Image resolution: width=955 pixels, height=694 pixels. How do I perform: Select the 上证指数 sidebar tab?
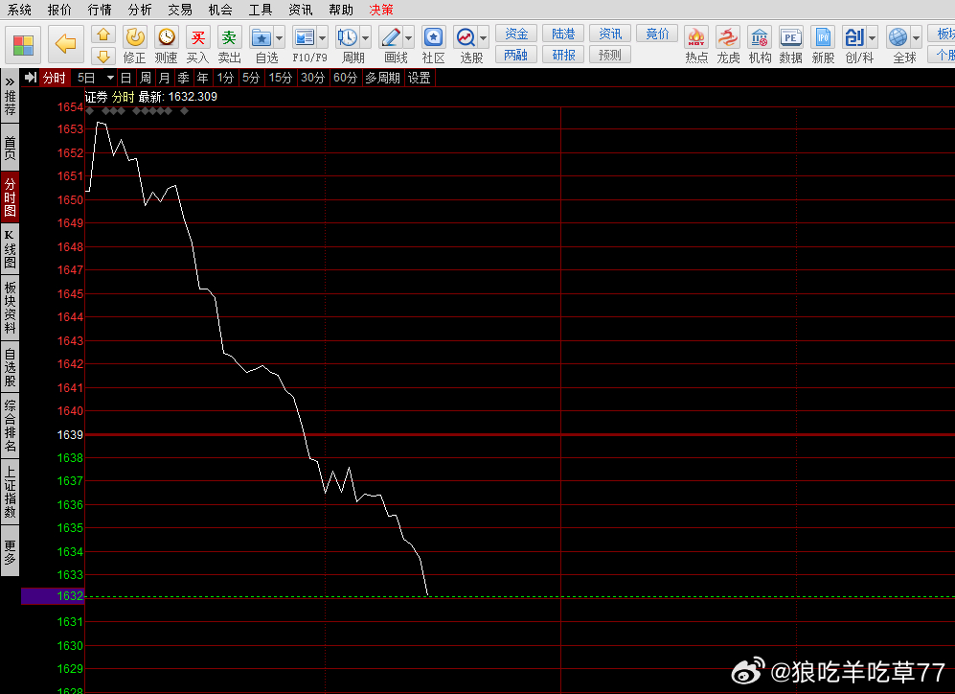(10, 492)
